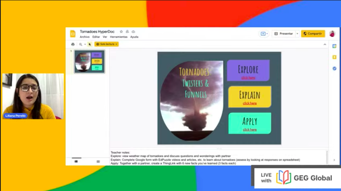Click the zoom magnifier tool
The height and width of the screenshot is (191, 341).
pyautogui.click(x=81, y=44)
